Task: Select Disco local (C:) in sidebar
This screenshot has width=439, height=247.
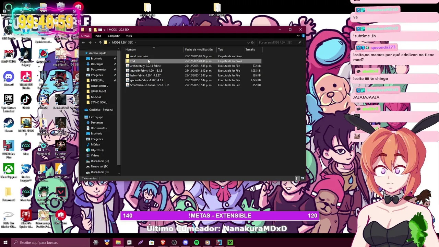Action: coord(99,161)
